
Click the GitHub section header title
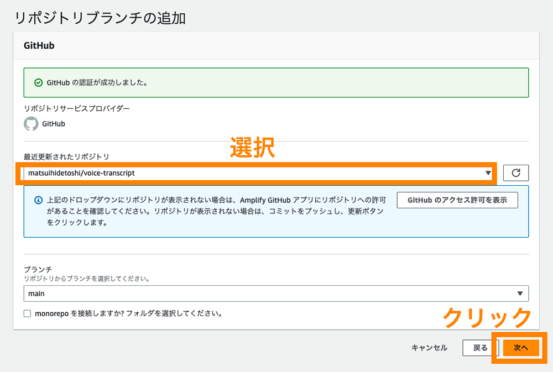[39, 45]
